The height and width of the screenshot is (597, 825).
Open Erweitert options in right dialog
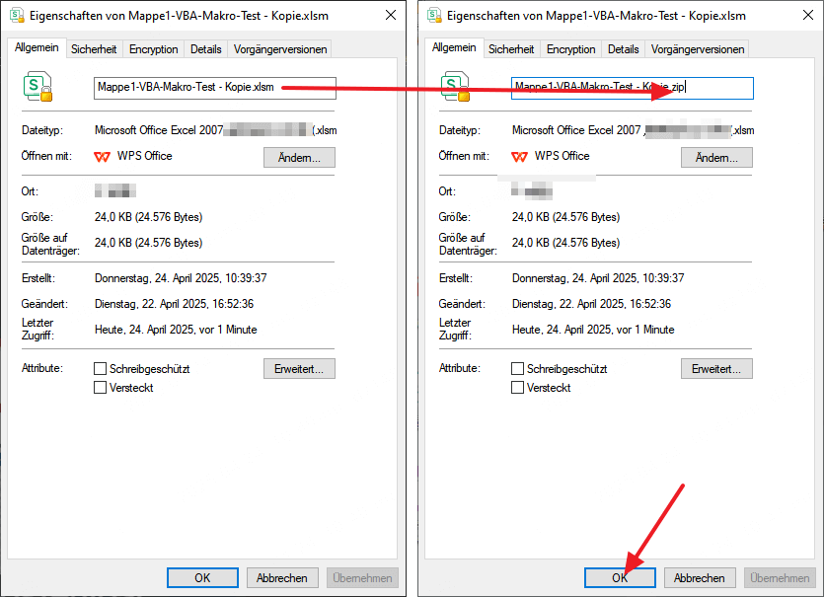click(716, 369)
